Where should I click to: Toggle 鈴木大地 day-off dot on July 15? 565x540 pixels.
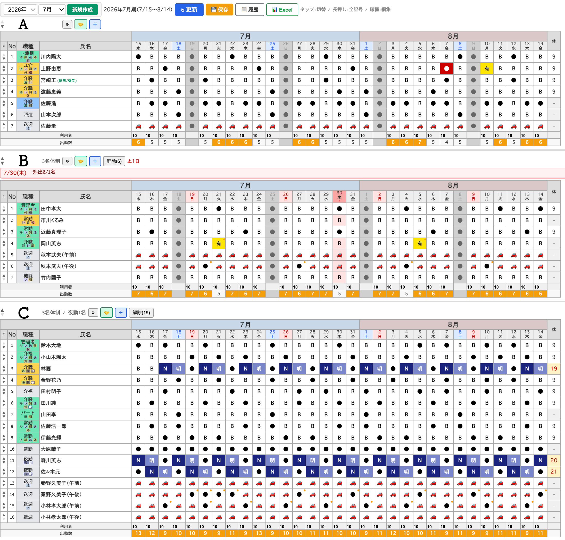pos(138,345)
